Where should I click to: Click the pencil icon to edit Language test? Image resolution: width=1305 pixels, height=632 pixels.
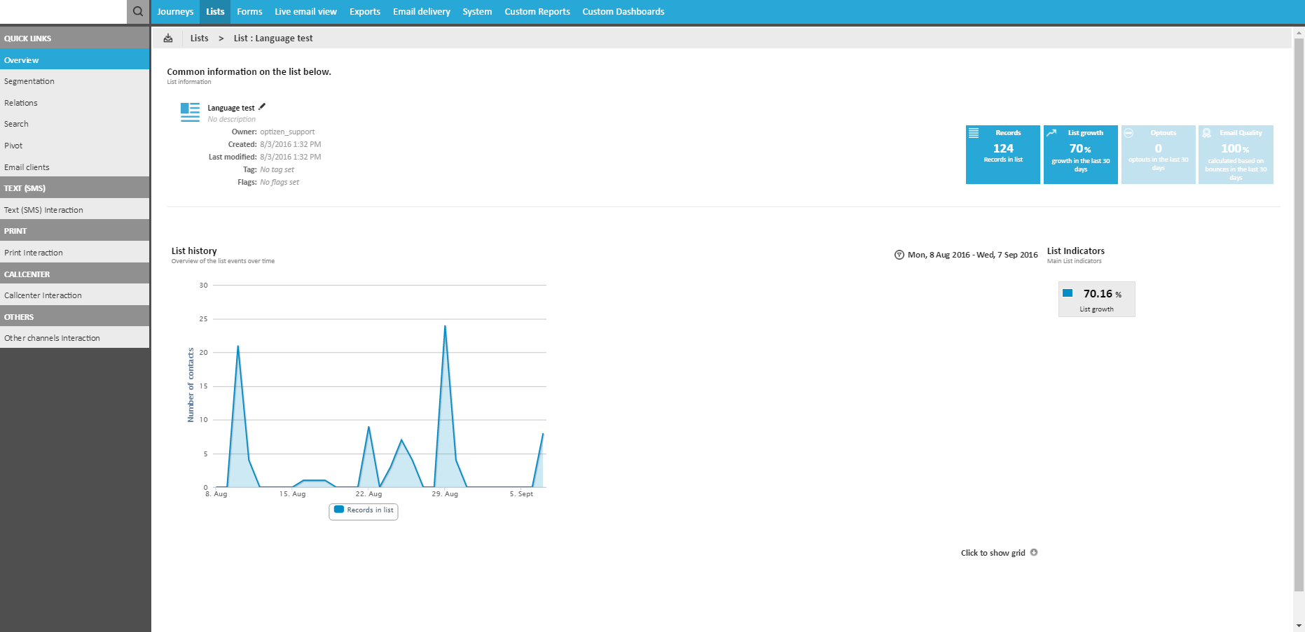click(262, 107)
